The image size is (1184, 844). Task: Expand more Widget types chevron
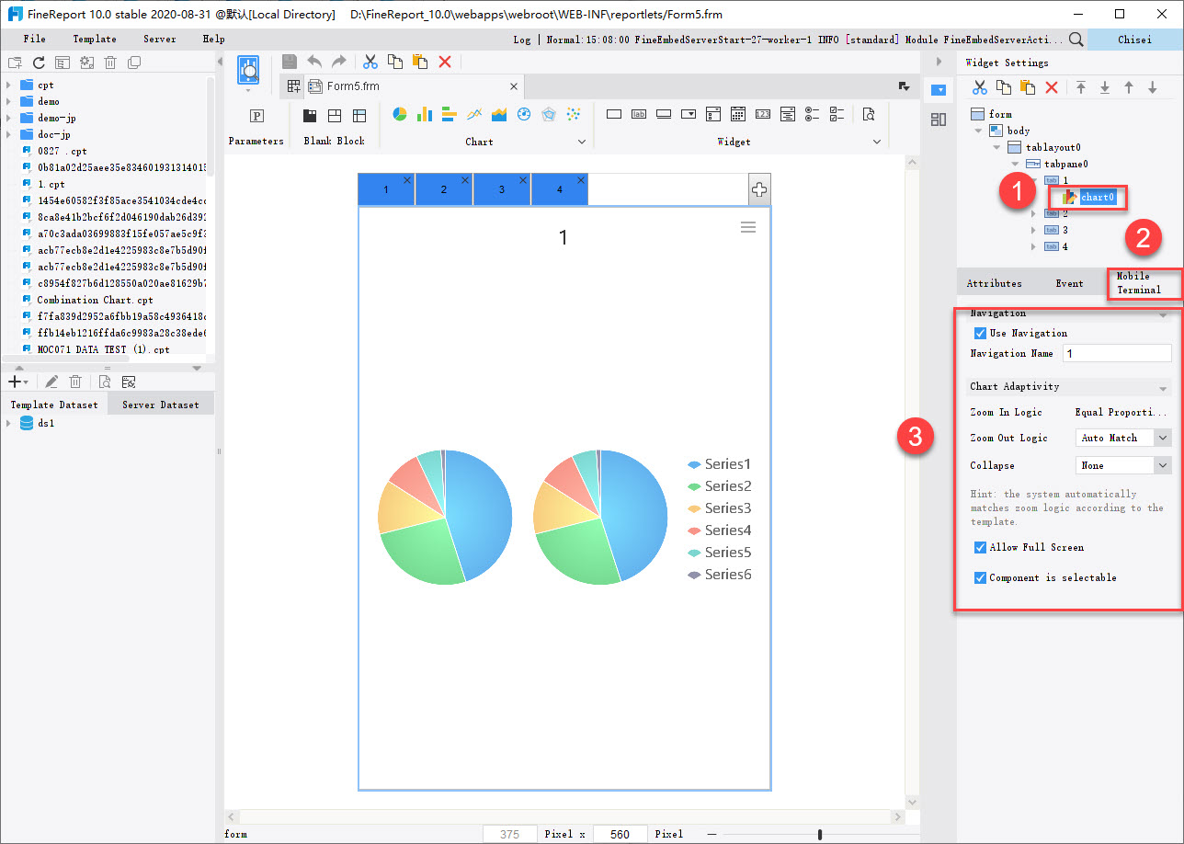(876, 142)
